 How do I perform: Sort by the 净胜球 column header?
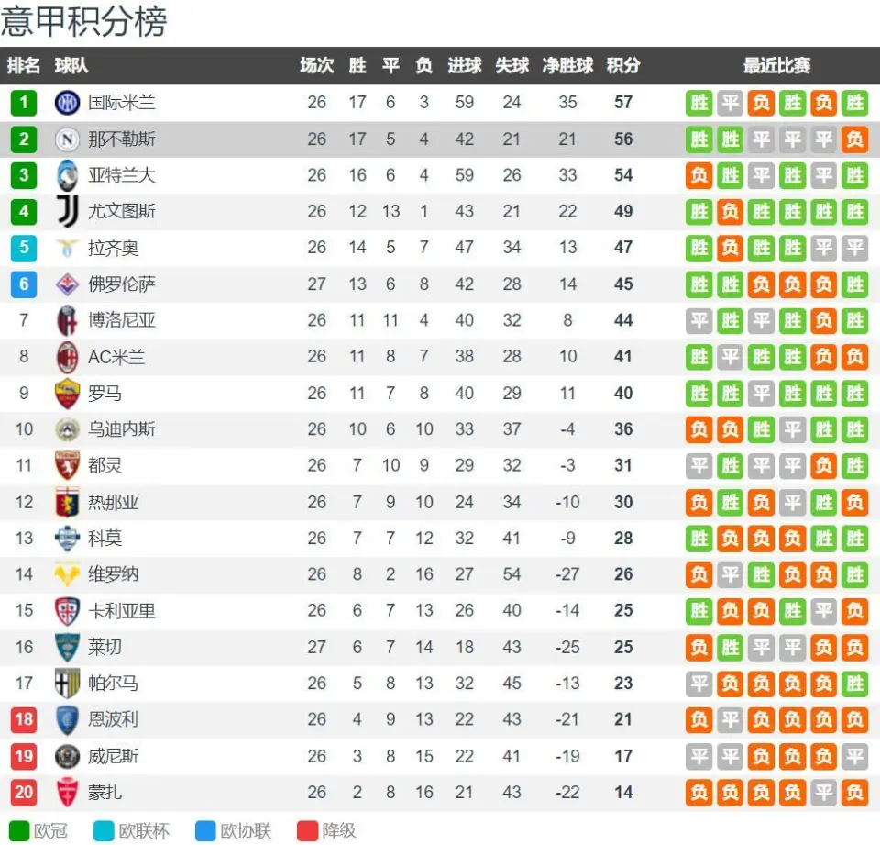(x=567, y=66)
